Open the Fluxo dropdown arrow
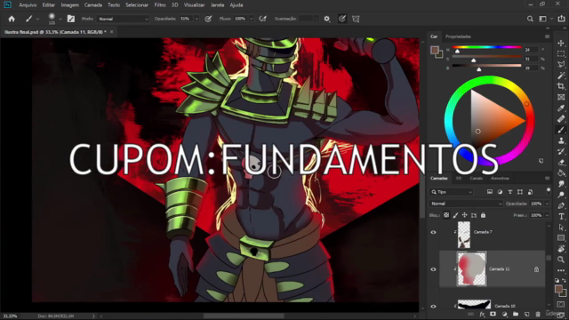Viewport: 569px width, 320px height. (251, 19)
